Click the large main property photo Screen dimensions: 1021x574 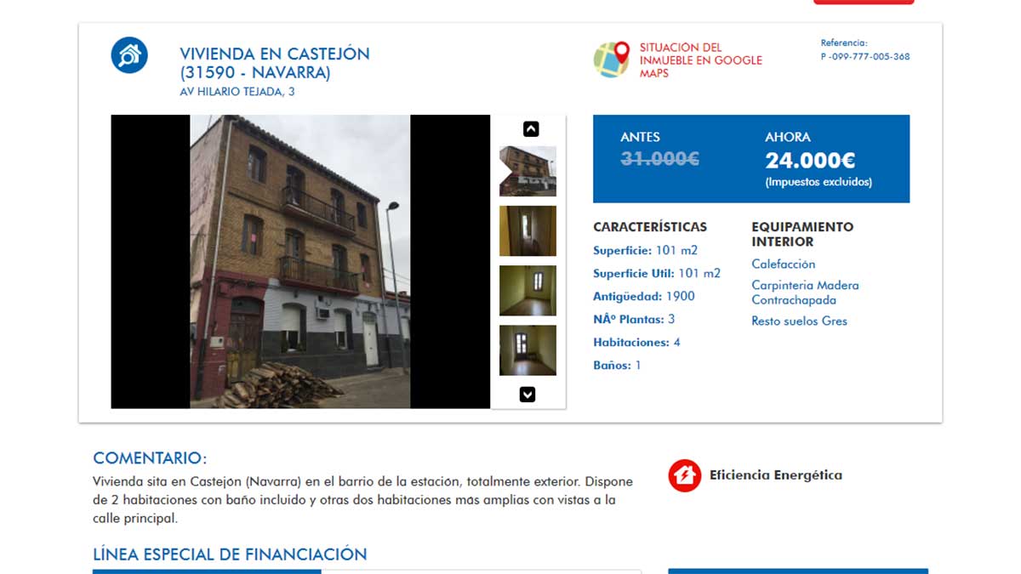[x=299, y=262]
